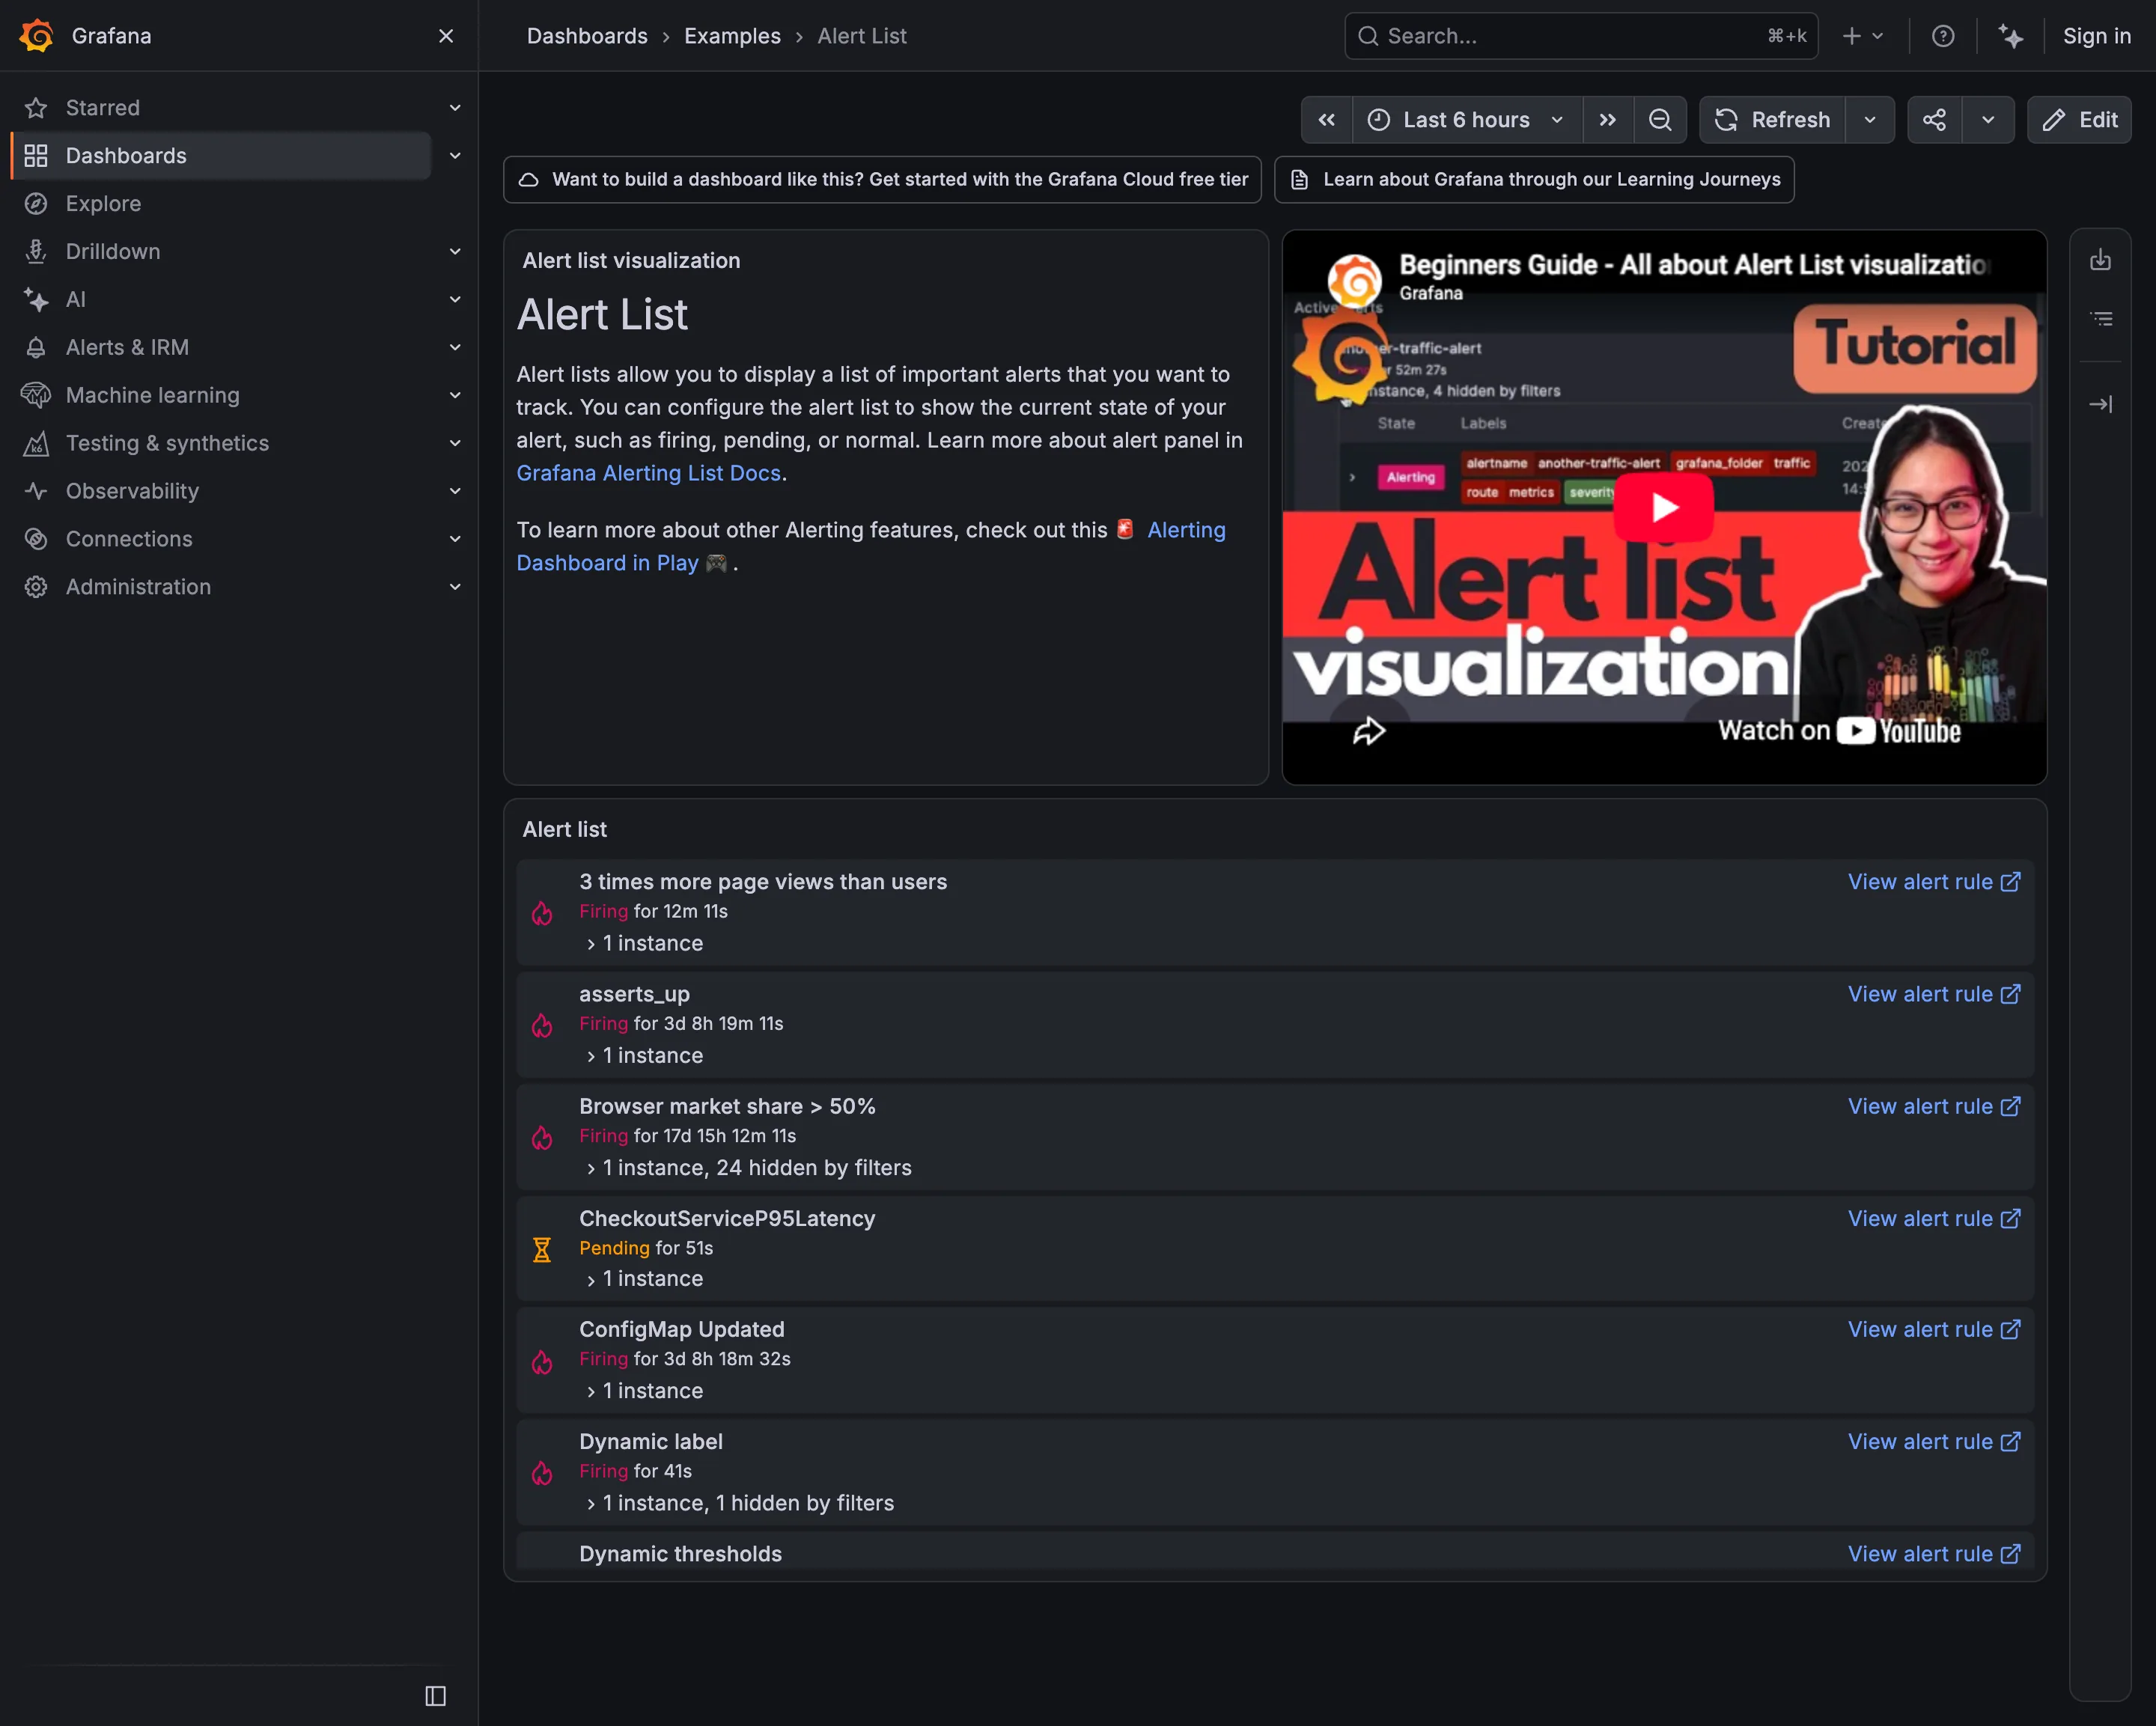The image size is (2156, 1726).
Task: Expand the AI section chevron
Action: [x=455, y=300]
